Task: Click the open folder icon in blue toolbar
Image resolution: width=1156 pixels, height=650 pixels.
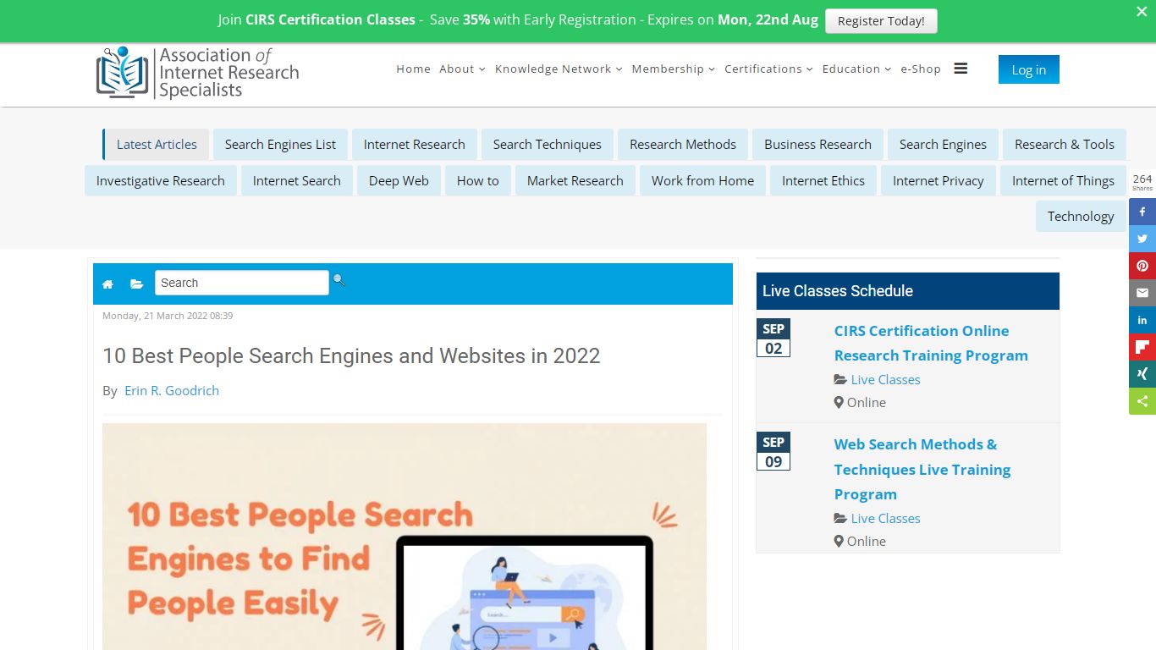Action: 136,284
